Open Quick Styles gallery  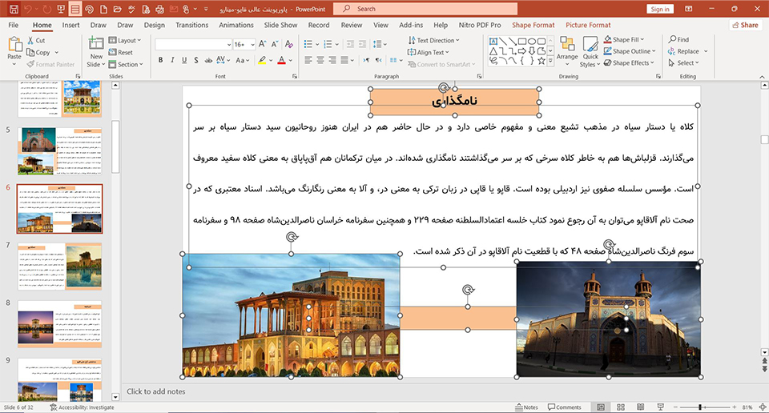point(590,51)
